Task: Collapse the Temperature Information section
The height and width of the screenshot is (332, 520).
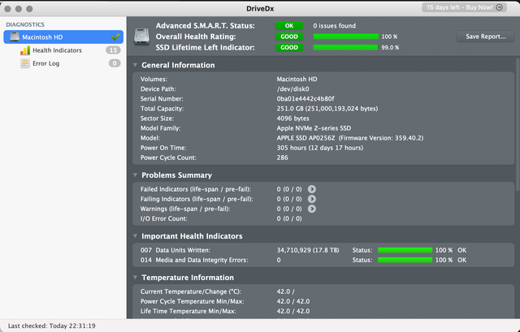Action: 135,278
